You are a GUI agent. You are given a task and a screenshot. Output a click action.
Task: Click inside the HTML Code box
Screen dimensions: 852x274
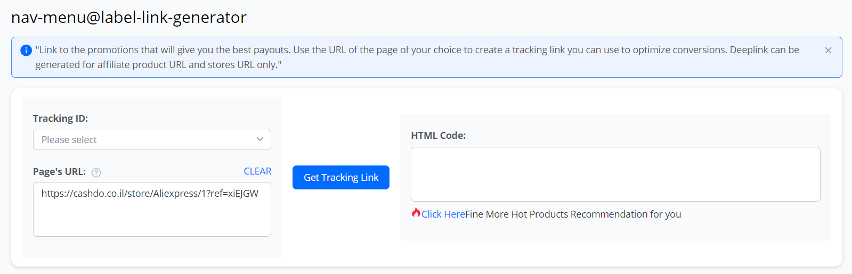(x=615, y=174)
